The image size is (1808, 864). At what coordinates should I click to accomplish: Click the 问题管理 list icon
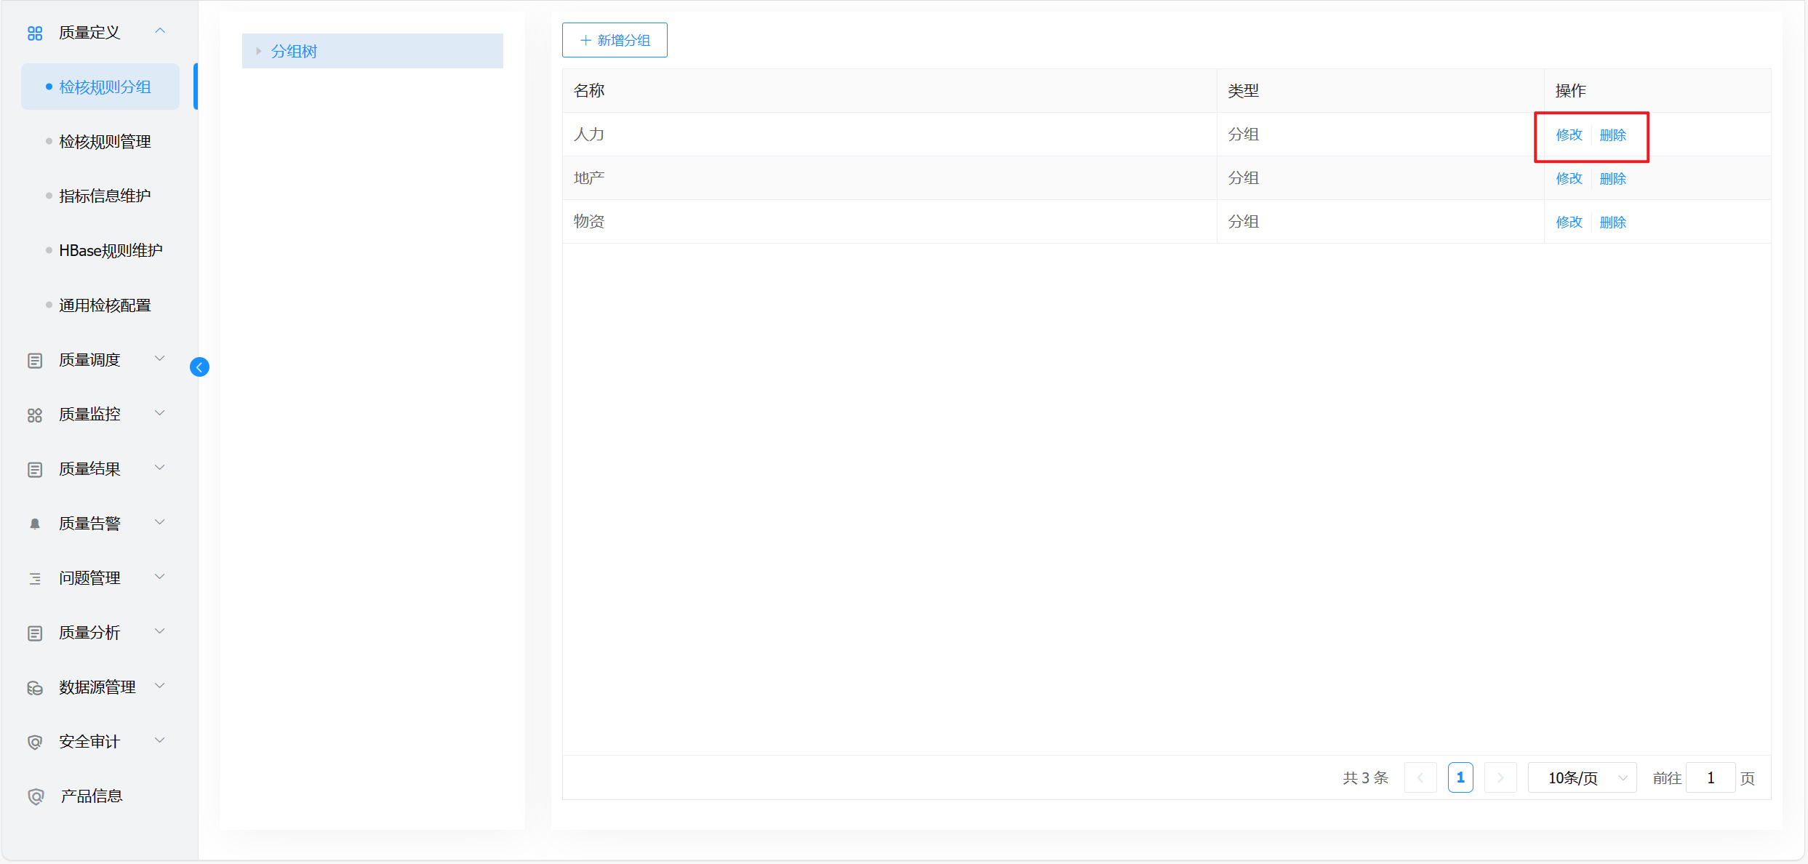click(x=35, y=578)
